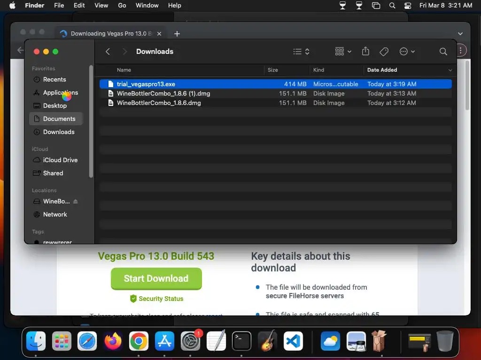Open iCloud Drive in the sidebar

pos(56,160)
